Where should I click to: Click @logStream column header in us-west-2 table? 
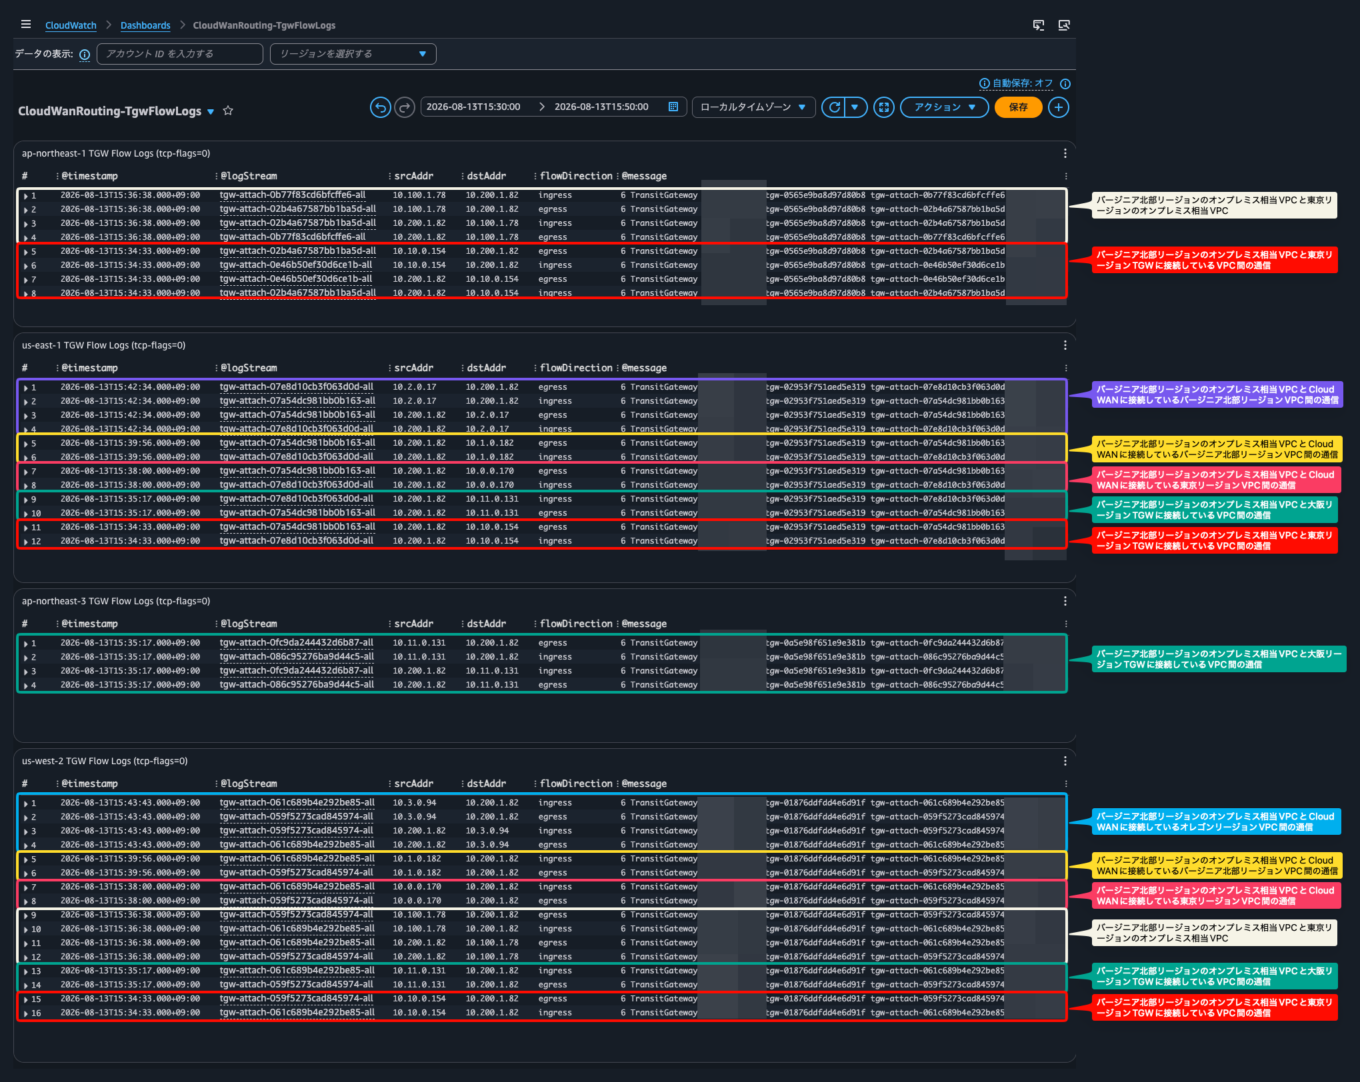tap(249, 784)
